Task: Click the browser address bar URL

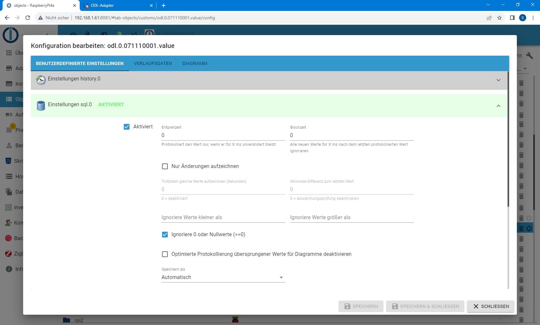Action: [145, 18]
